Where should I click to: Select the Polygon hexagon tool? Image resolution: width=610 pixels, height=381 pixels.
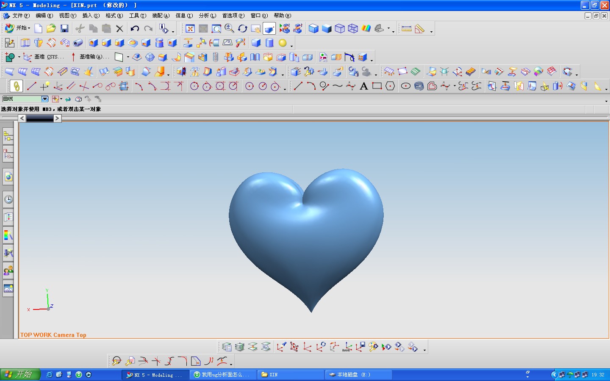390,86
